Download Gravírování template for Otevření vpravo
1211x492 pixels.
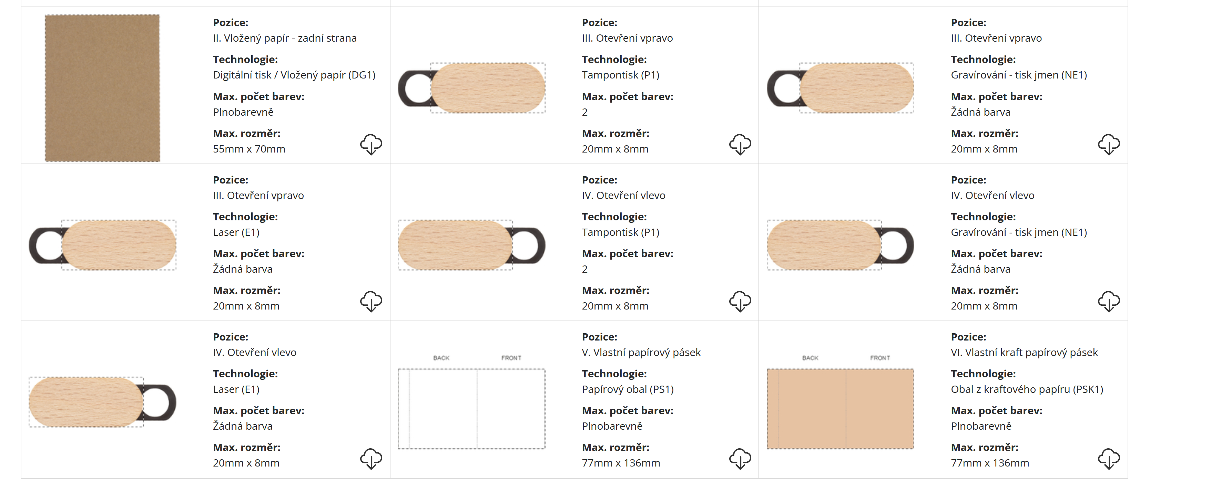point(1109,144)
